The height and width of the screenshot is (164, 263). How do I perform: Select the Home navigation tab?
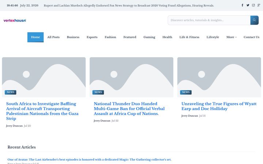(x=35, y=37)
